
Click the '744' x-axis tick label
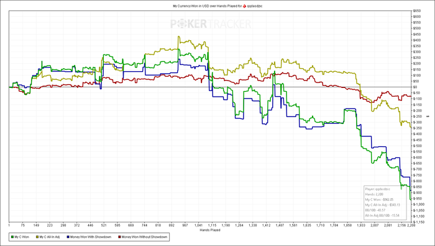(145, 226)
